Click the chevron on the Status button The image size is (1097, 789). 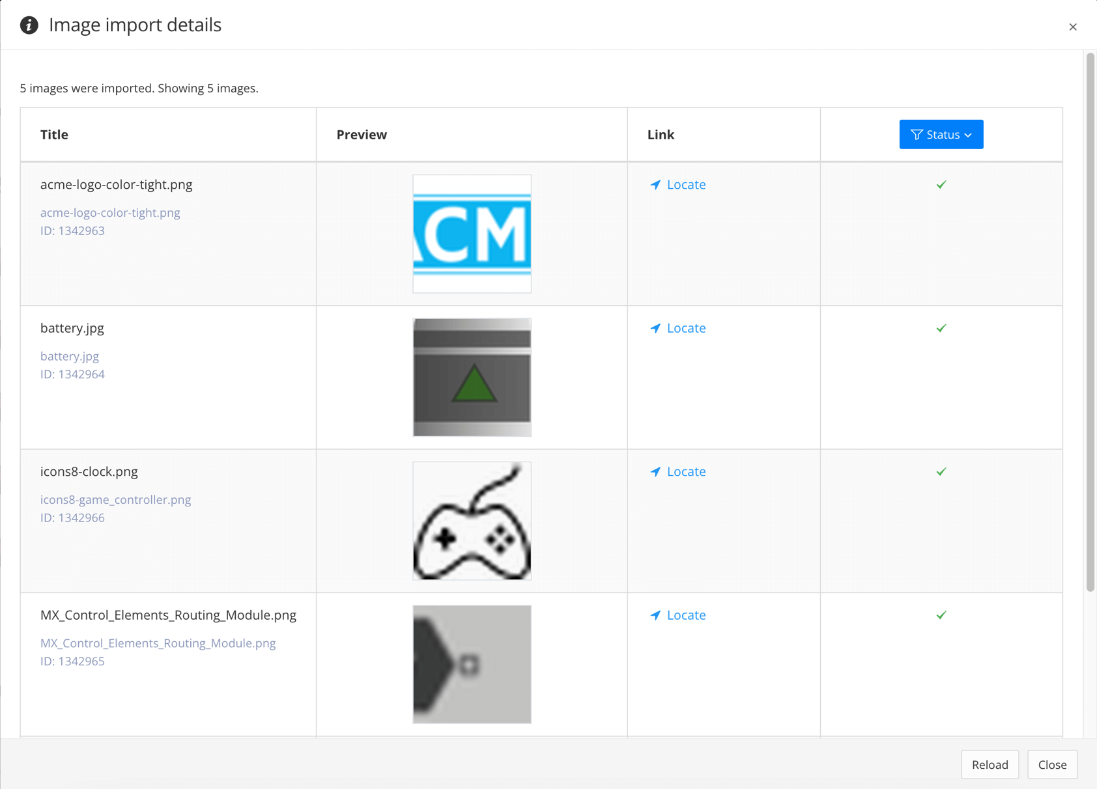point(969,135)
